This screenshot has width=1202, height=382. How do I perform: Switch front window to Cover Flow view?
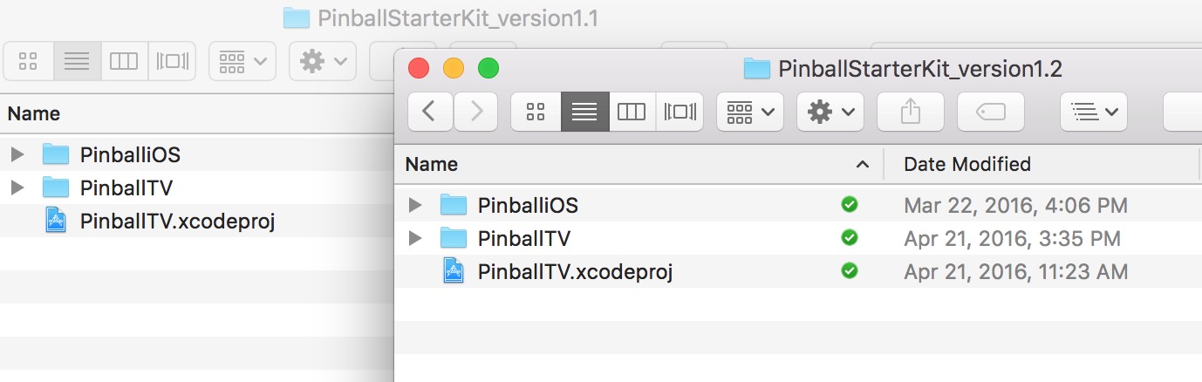pyautogui.click(x=680, y=111)
